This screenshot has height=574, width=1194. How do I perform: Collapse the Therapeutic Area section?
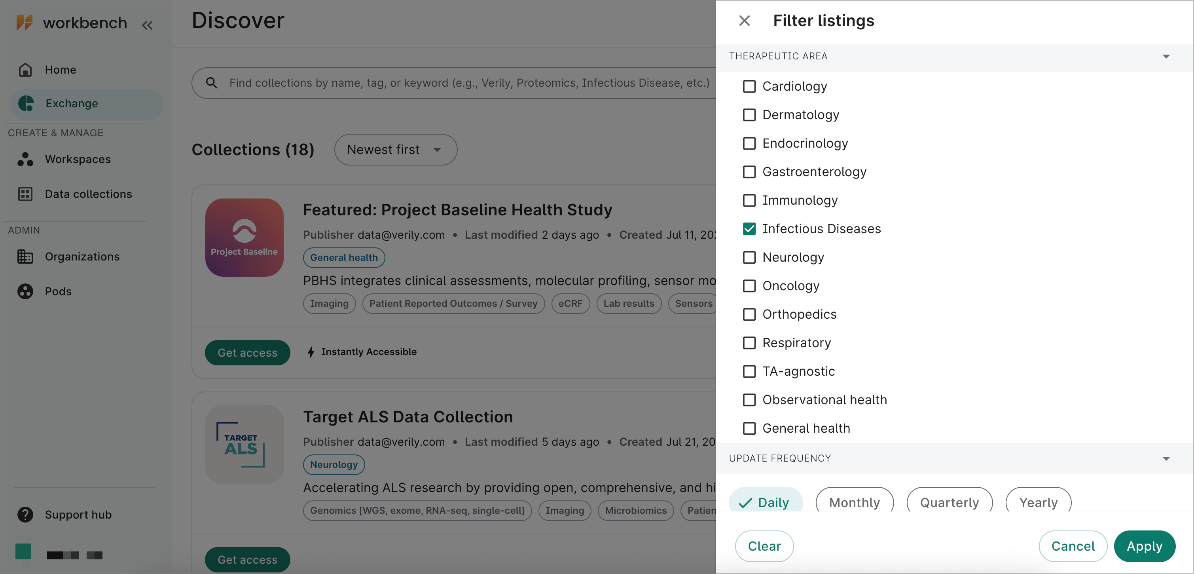point(1165,56)
